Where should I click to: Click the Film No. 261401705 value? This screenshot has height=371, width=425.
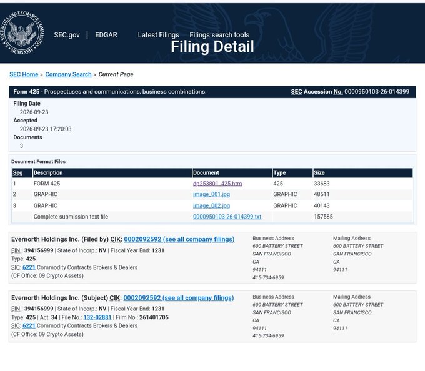[154, 317]
